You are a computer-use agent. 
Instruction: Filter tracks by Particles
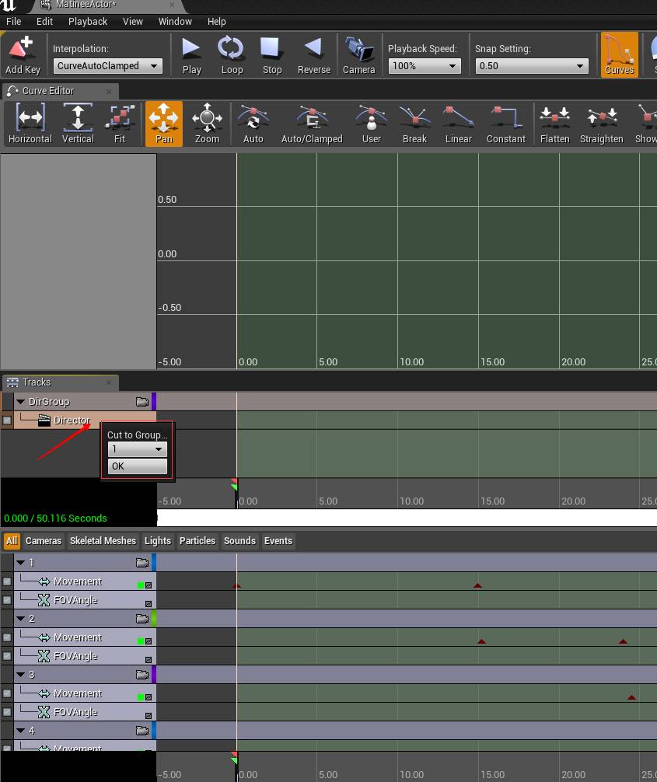coord(197,540)
